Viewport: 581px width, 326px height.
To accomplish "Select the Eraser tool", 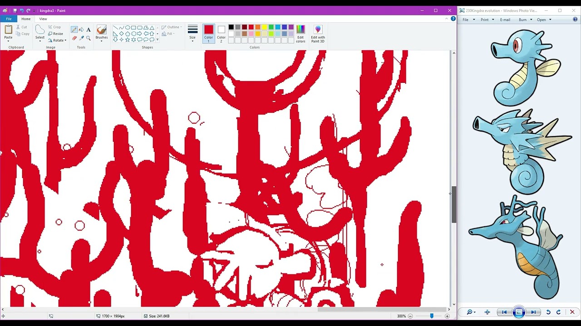I will tap(74, 38).
